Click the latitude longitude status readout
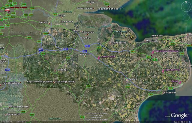The image size is (192, 123). point(13,122)
